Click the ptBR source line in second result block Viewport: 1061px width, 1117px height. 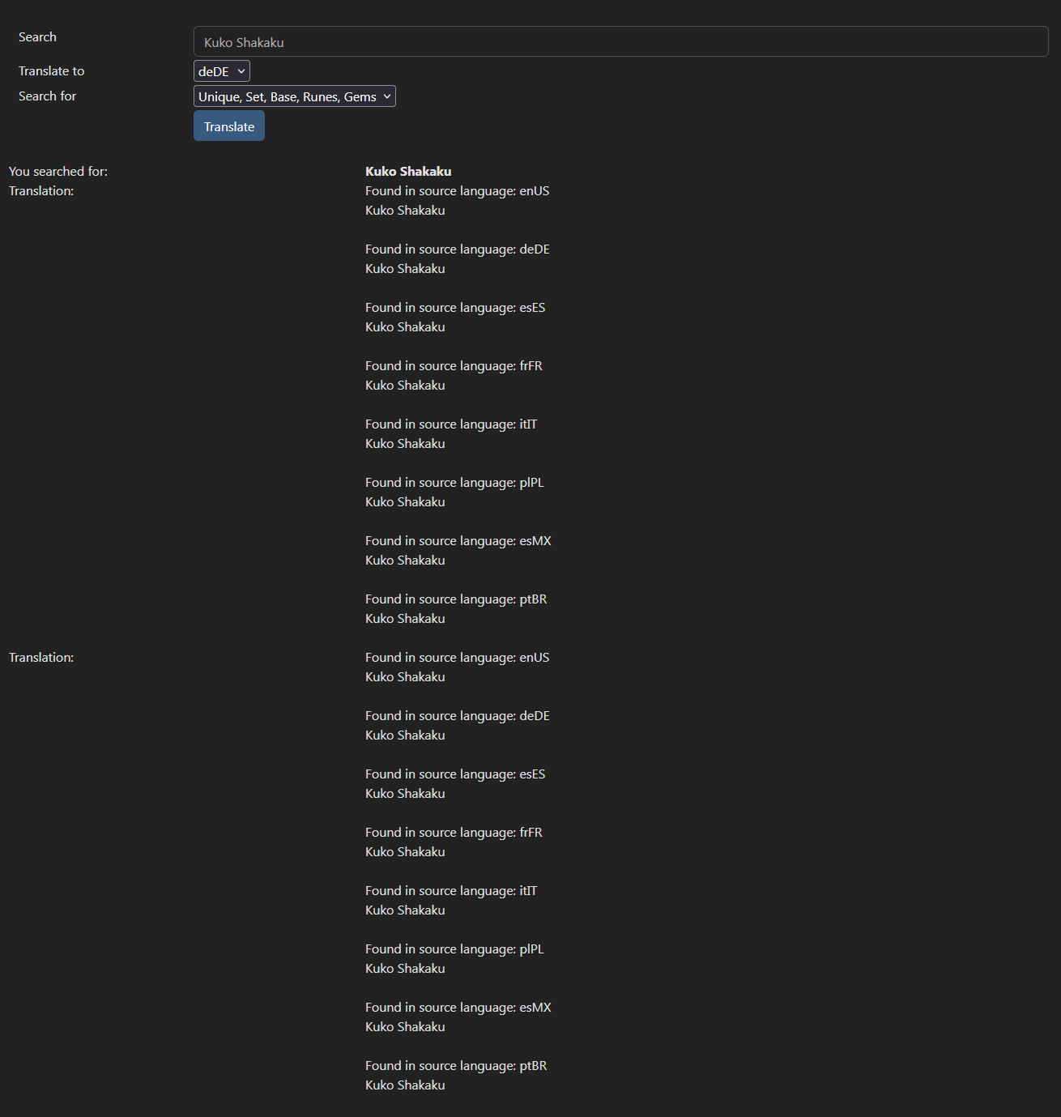coord(456,1066)
